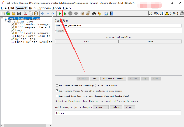Select Check Login Results tree item

33,36
